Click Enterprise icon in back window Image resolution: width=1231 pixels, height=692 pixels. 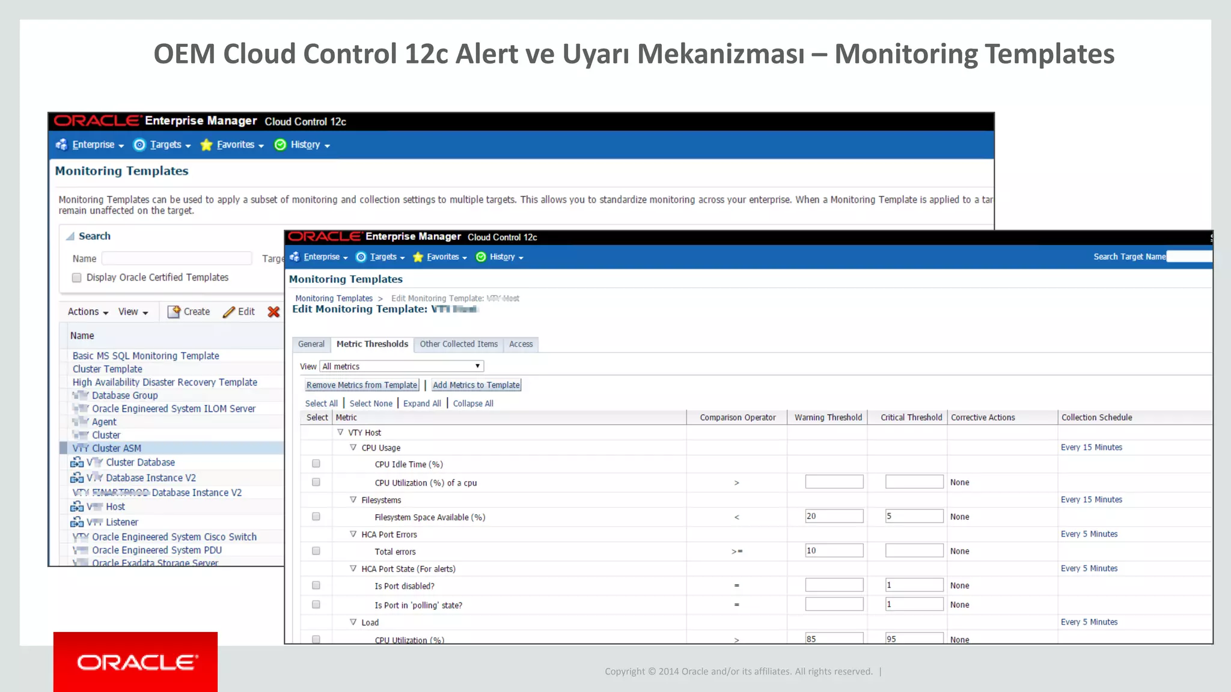(x=61, y=145)
